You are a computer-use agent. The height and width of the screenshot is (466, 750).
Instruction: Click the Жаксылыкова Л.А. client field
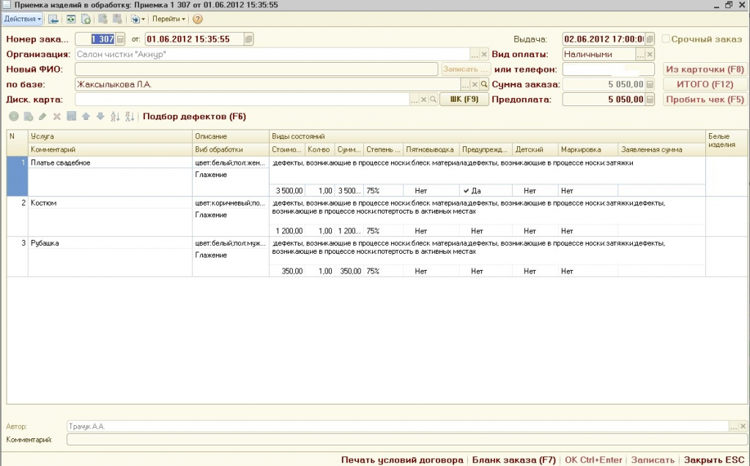267,85
